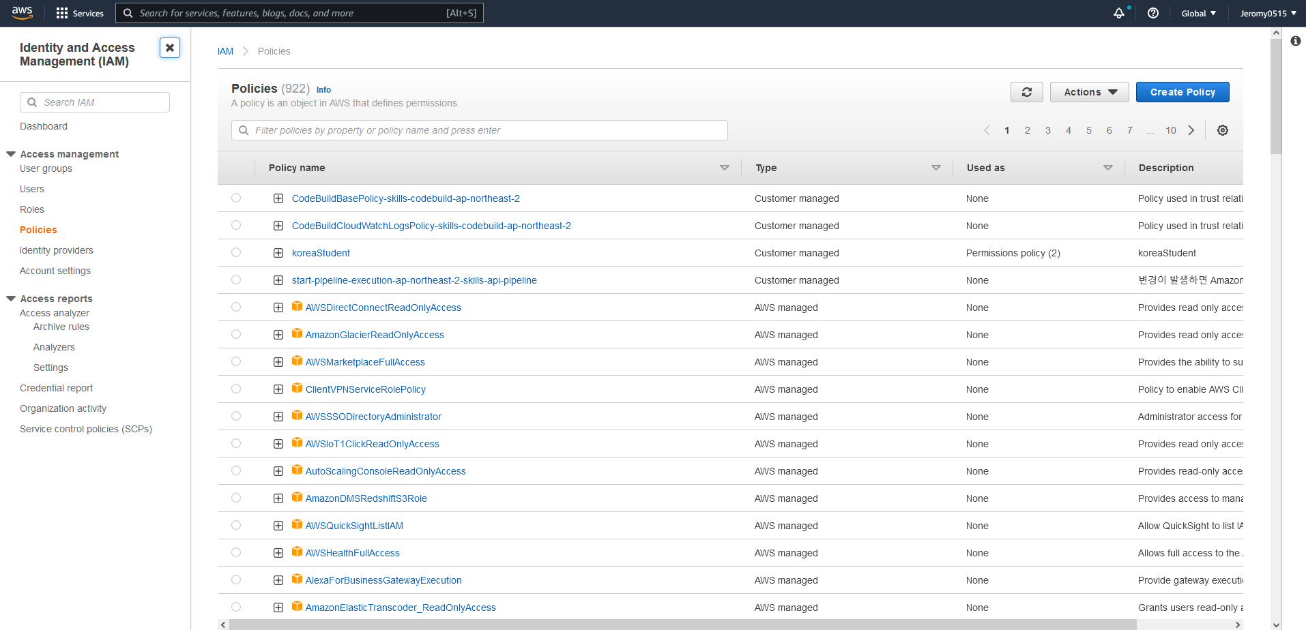The width and height of the screenshot is (1306, 630).
Task: Focus the Filter policies search field
Action: (480, 130)
